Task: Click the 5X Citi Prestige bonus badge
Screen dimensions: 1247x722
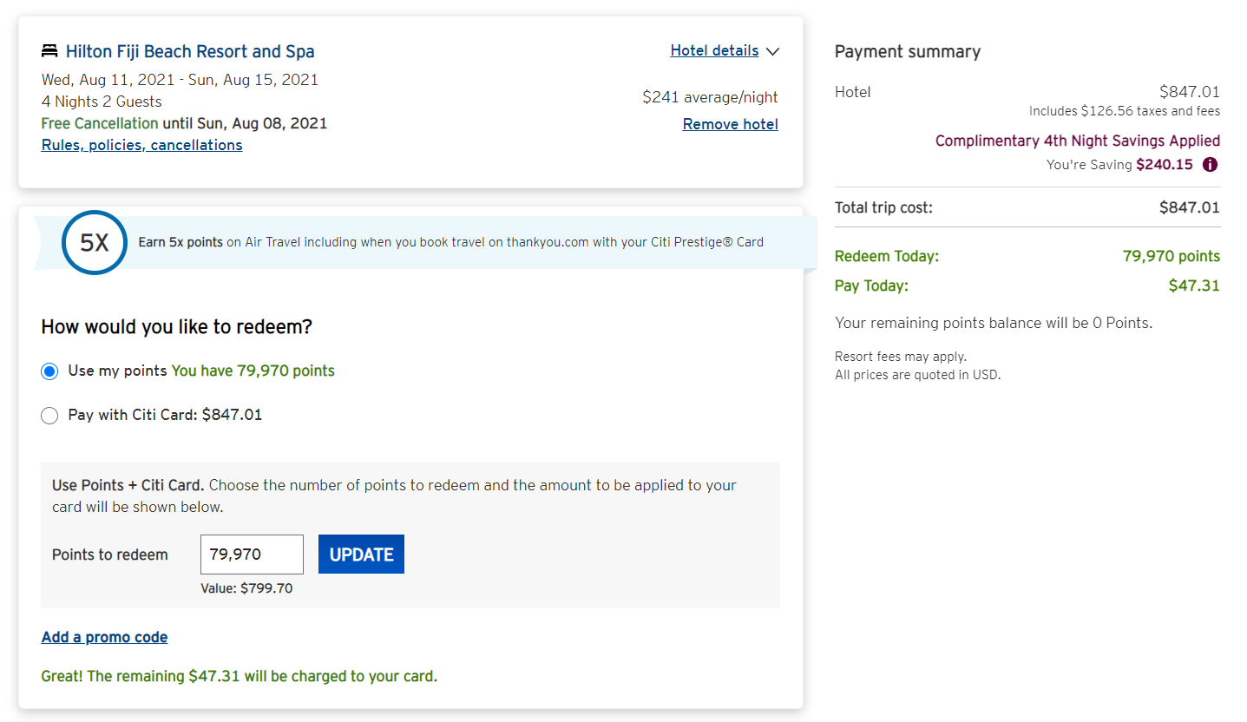Action: coord(94,242)
